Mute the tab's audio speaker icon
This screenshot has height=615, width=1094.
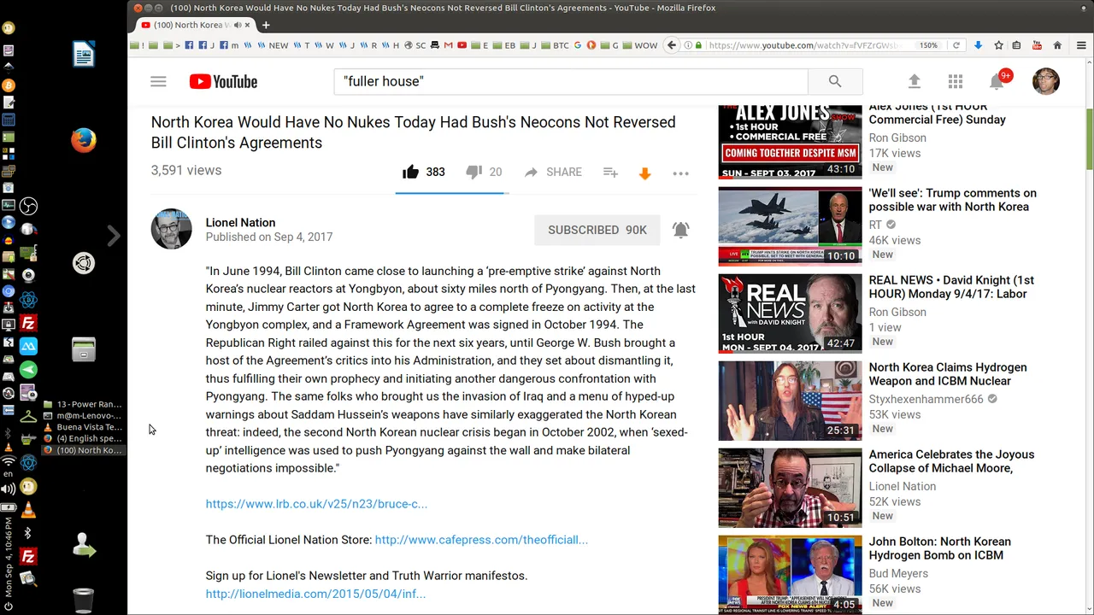click(237, 25)
